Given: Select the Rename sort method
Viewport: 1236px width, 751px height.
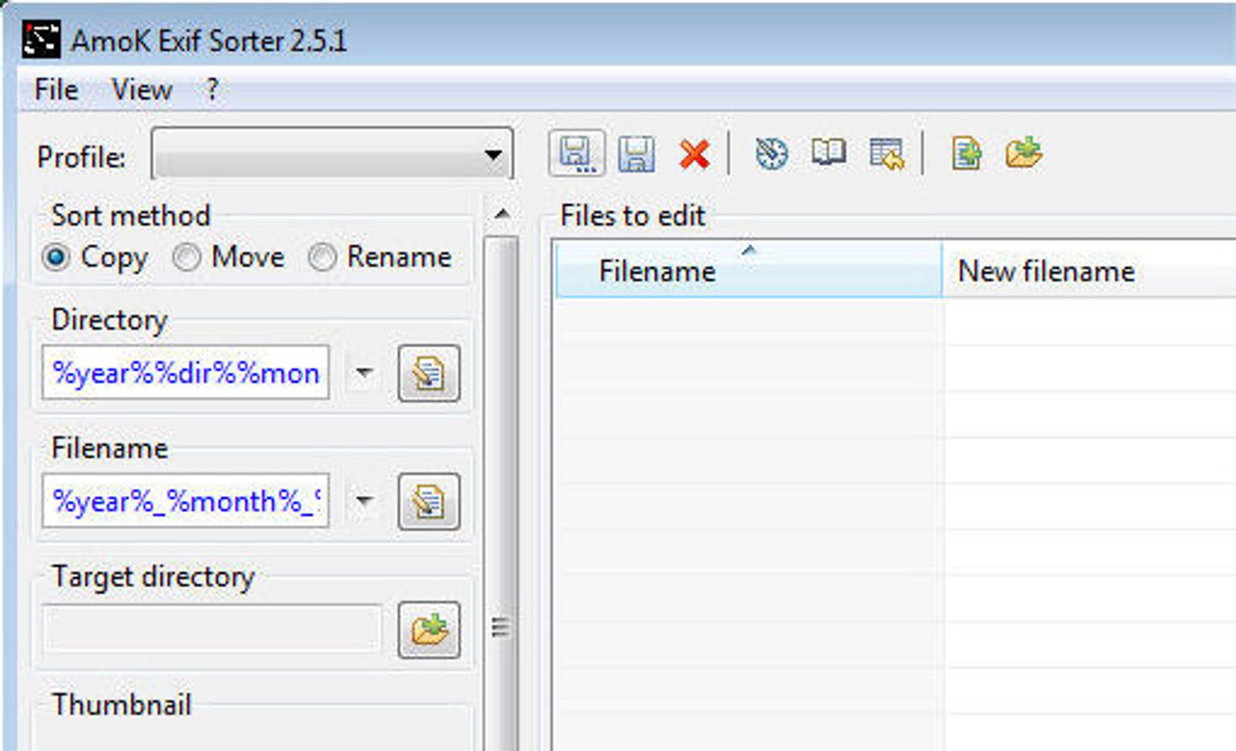Looking at the screenshot, I should [380, 257].
